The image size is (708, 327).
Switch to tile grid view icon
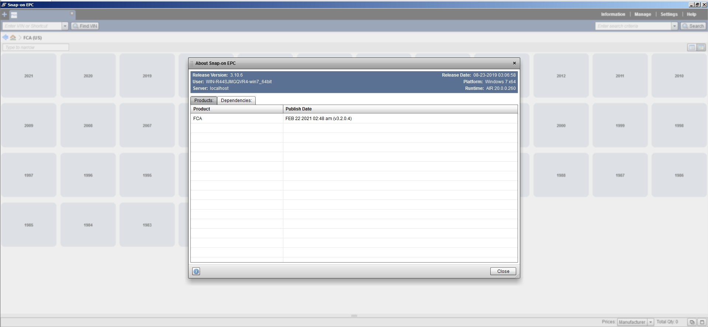(x=701, y=48)
